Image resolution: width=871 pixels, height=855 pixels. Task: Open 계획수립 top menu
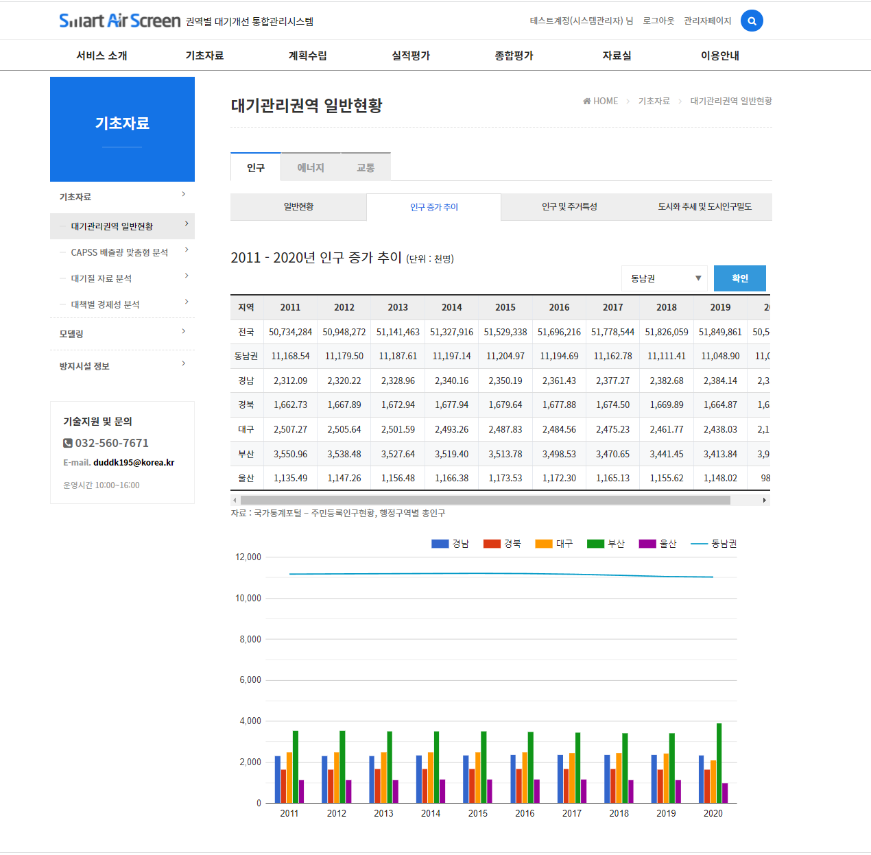click(x=307, y=56)
